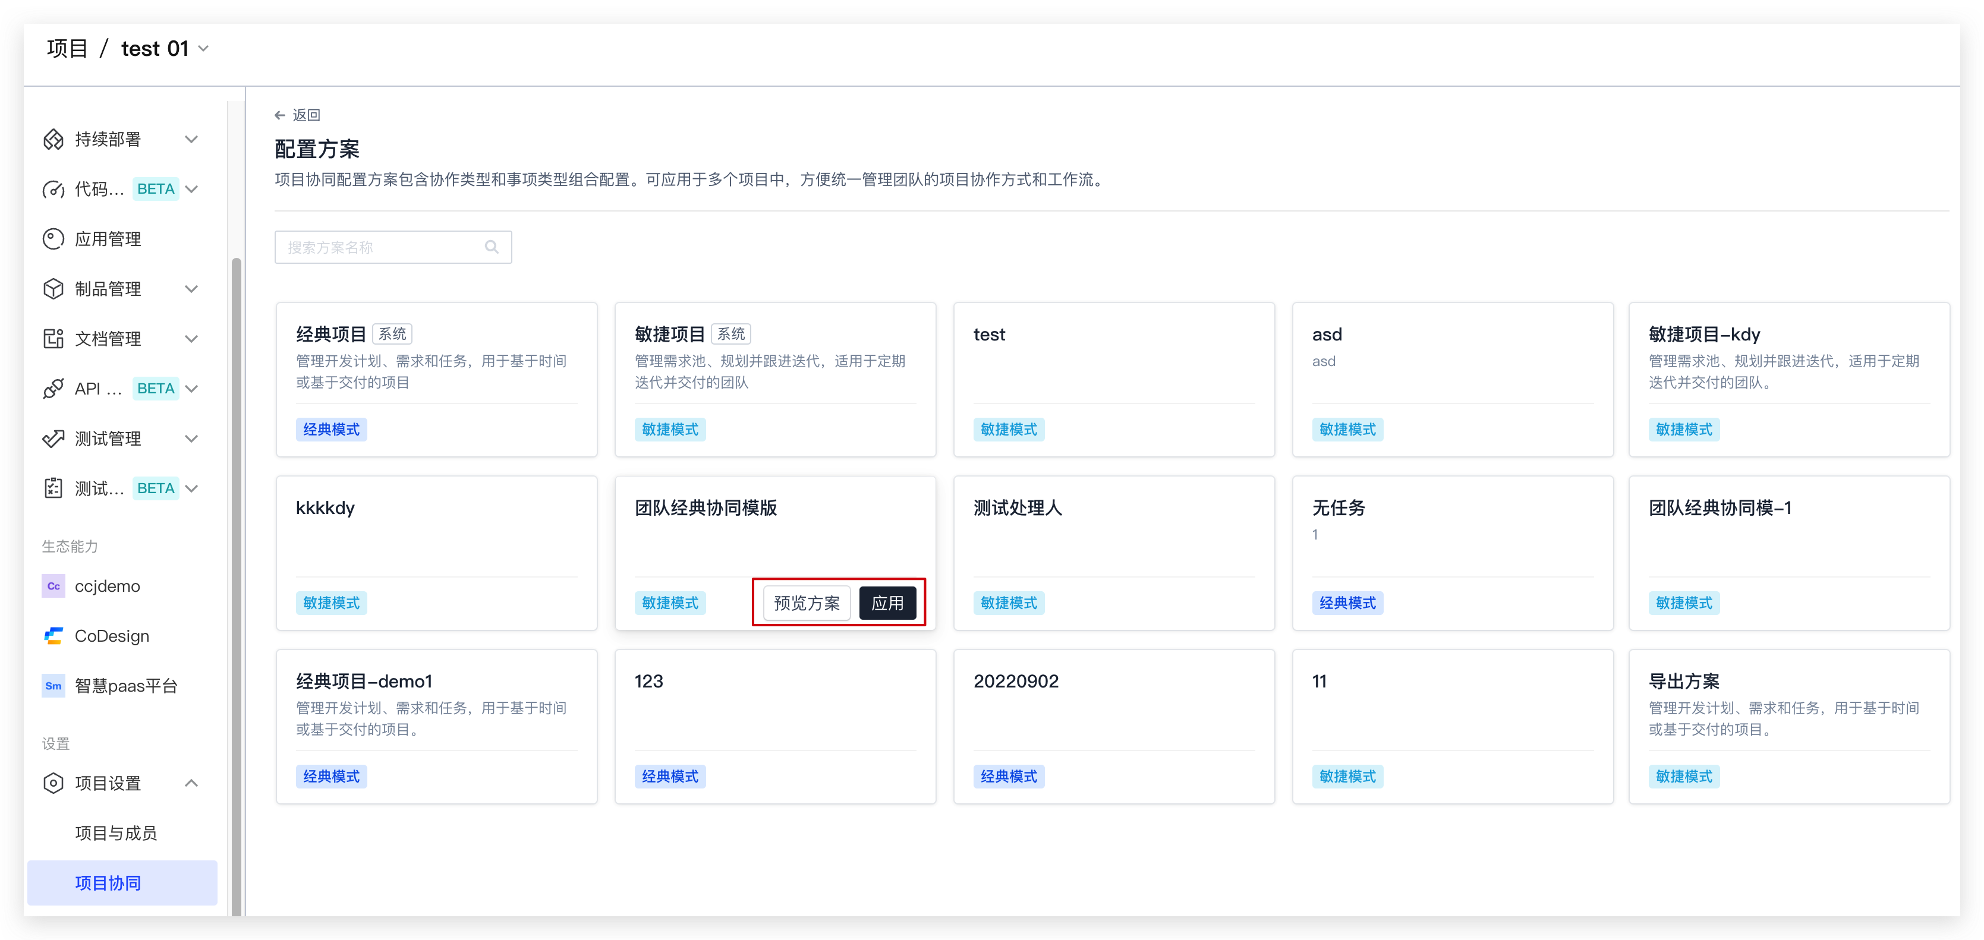
Task: Open the test scheme card
Action: [x=1114, y=380]
